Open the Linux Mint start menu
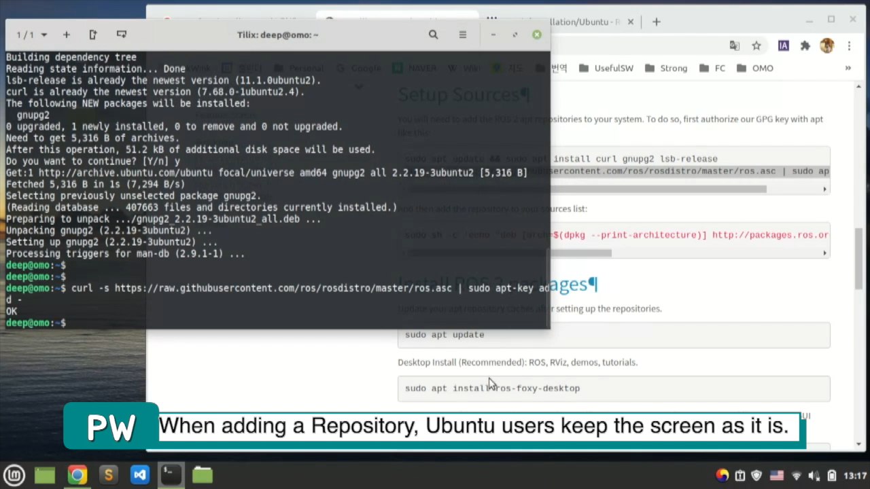This screenshot has height=489, width=870. [14, 475]
